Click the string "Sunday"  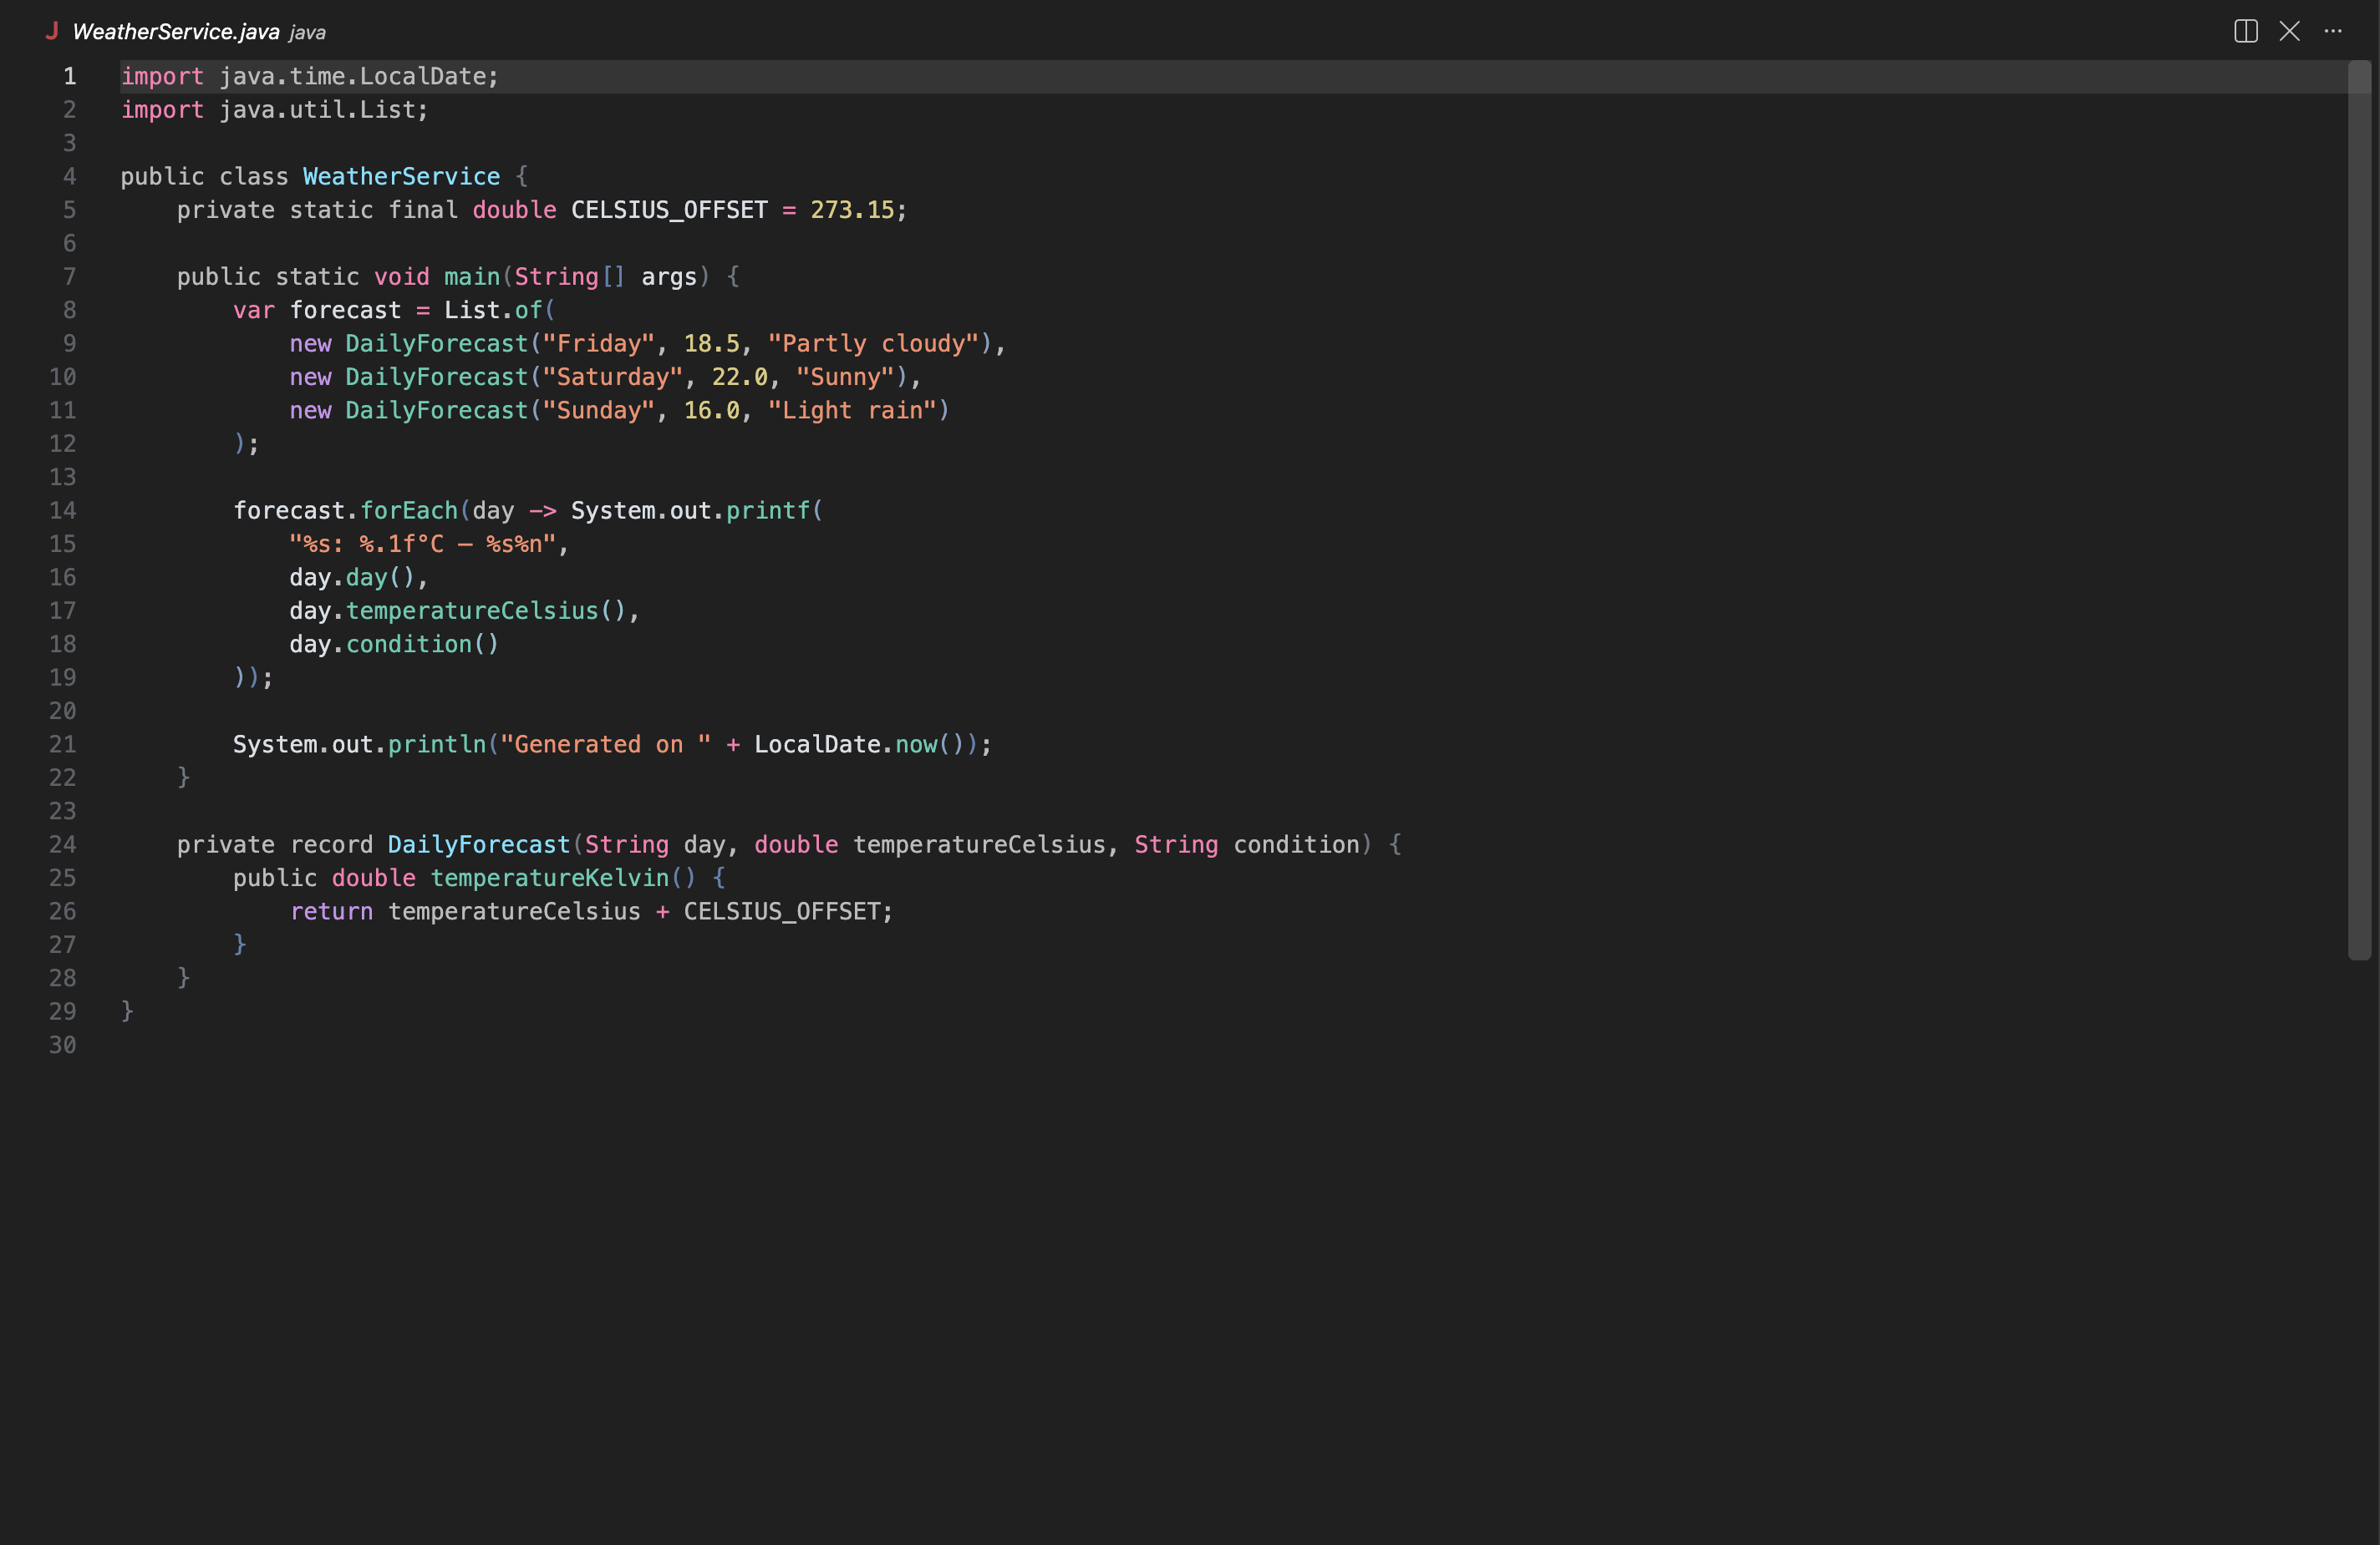(x=598, y=411)
